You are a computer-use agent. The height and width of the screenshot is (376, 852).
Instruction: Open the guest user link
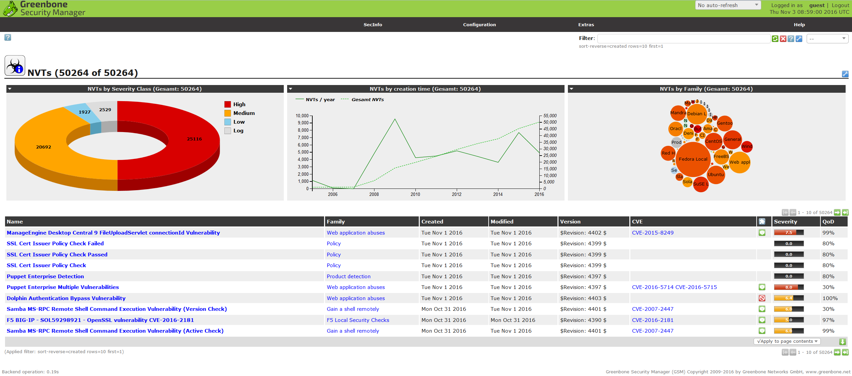tap(817, 5)
